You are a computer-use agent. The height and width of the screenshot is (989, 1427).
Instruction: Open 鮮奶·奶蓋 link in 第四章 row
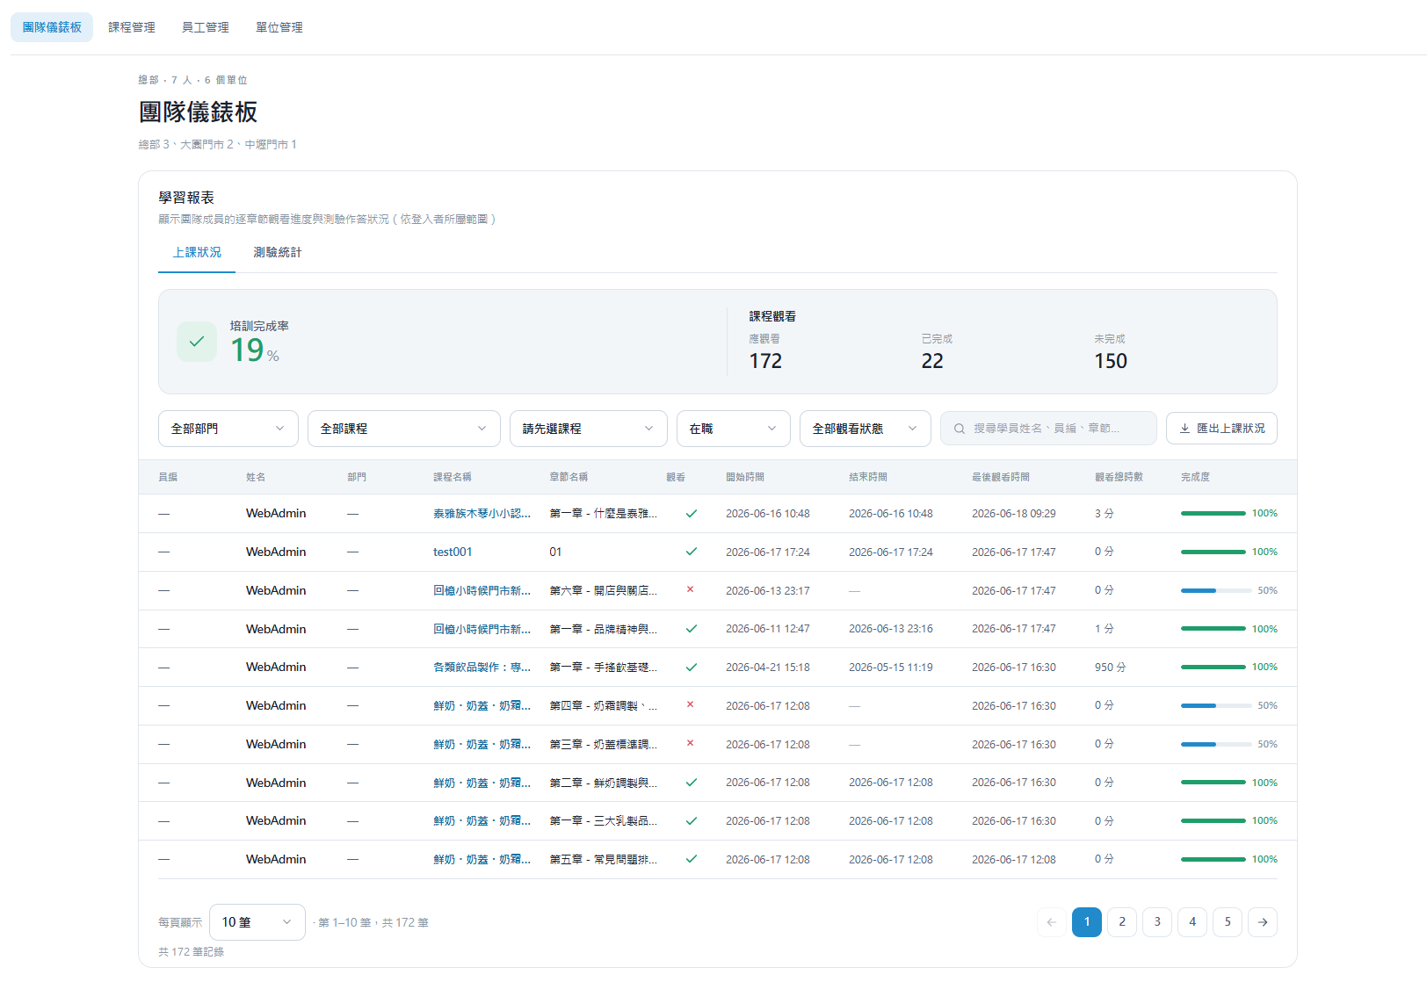pos(482,705)
